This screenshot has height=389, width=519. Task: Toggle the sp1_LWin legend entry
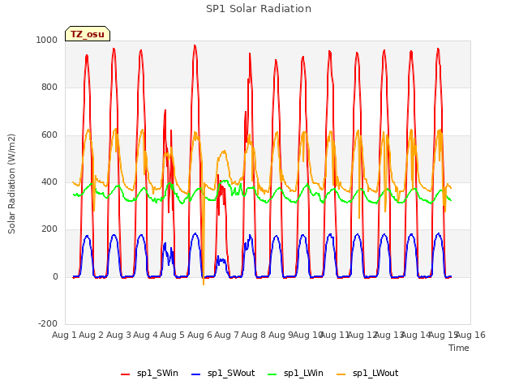[x=295, y=374]
